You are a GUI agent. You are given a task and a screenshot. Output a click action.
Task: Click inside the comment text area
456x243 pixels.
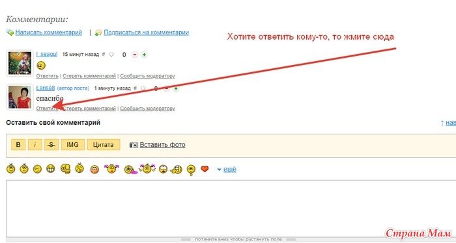coord(231,209)
